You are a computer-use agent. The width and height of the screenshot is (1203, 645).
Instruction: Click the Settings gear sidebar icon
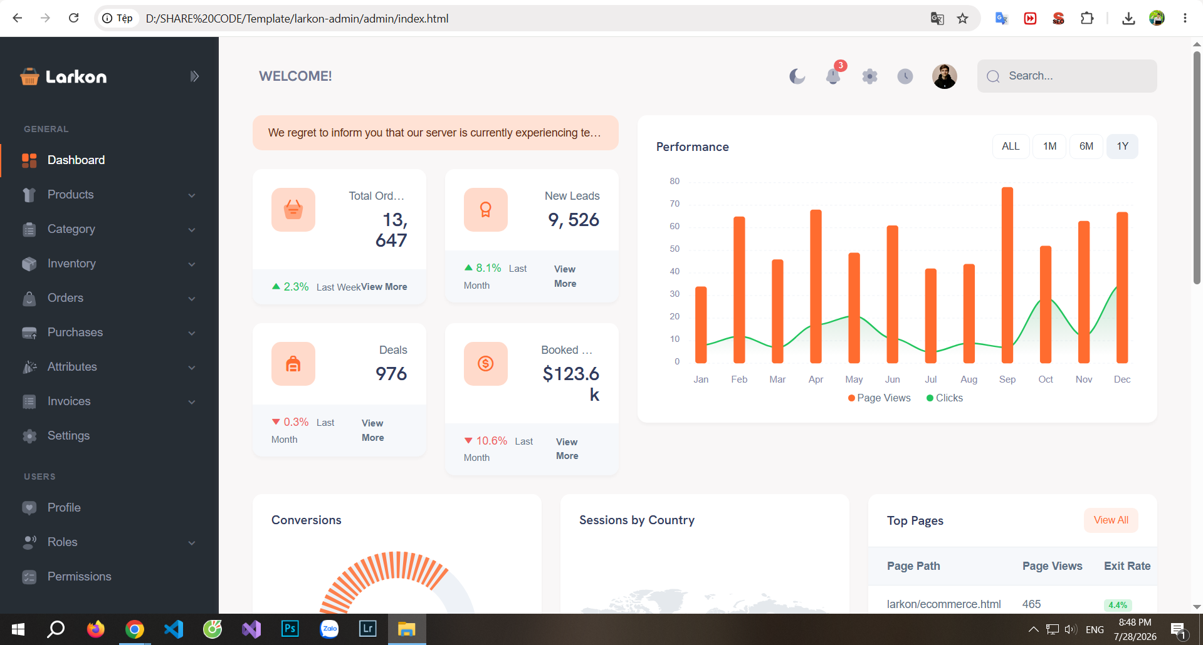[x=29, y=436]
